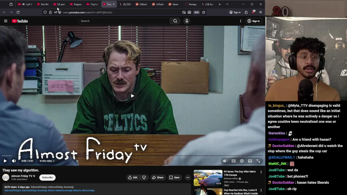The height and width of the screenshot is (195, 347).
Task: Switch to the 'Pregnan' browser tab
Action: pyautogui.click(x=75, y=4)
